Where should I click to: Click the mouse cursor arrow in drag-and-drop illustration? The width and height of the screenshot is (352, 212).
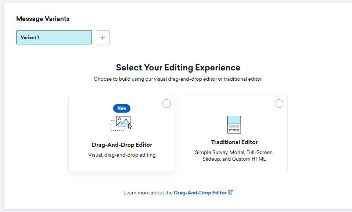coord(130,127)
